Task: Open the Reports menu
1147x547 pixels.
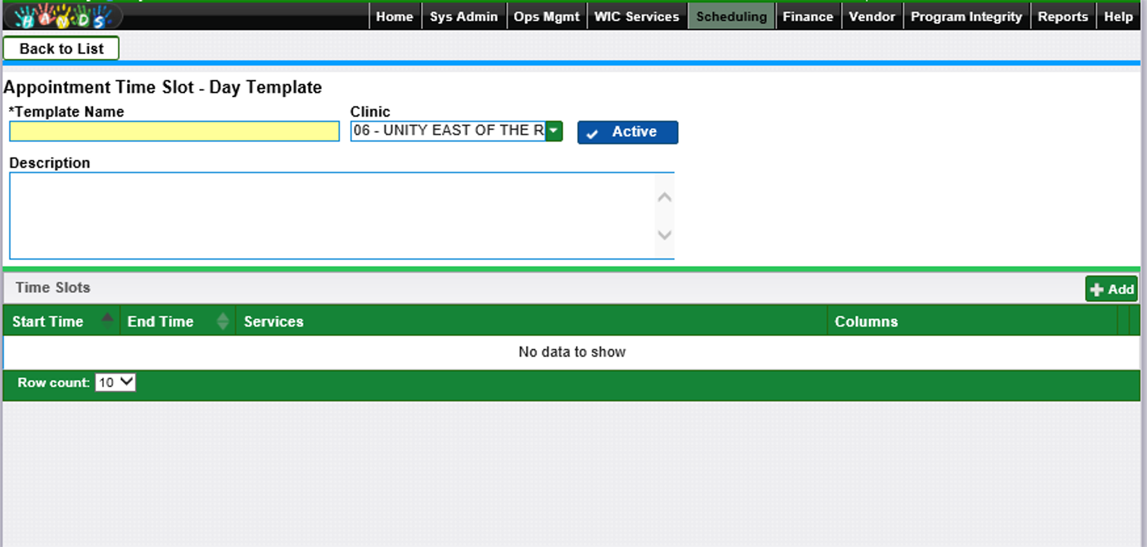Action: click(1062, 17)
